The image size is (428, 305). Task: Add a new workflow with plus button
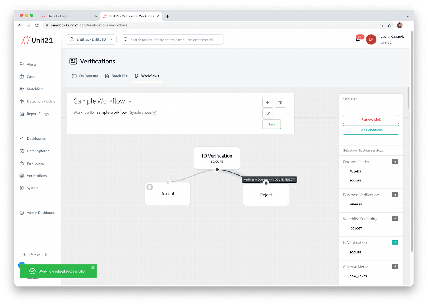[268, 102]
